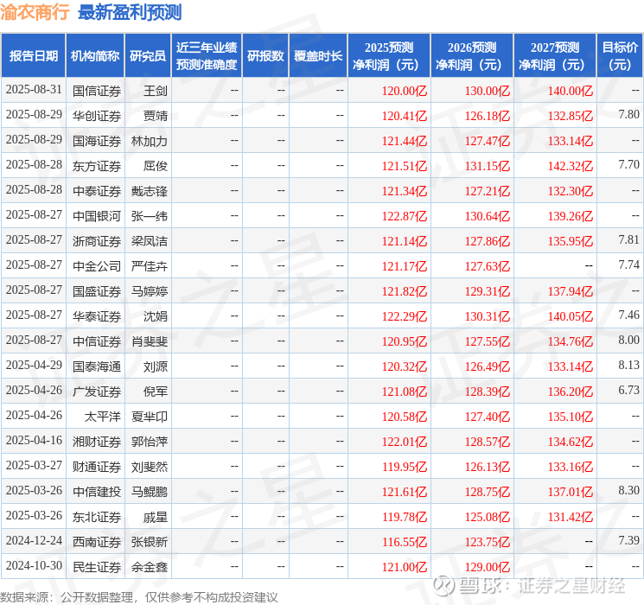Screen dimensions: 644x605
Task: Click 116.55亿 profit value
Action: (x=405, y=542)
